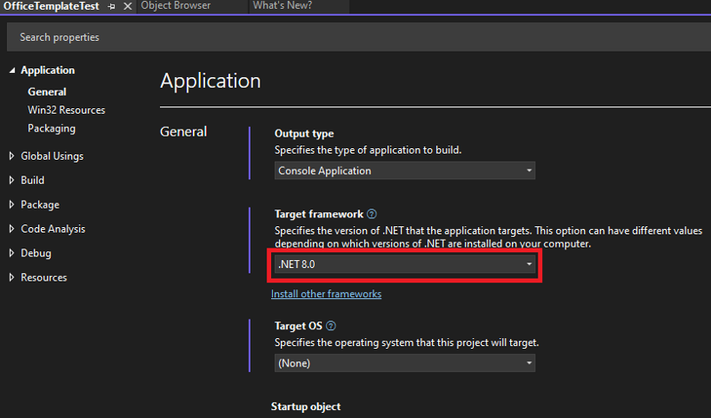Open Output type dropdown showing Console Application
The width and height of the screenshot is (711, 418).
404,170
